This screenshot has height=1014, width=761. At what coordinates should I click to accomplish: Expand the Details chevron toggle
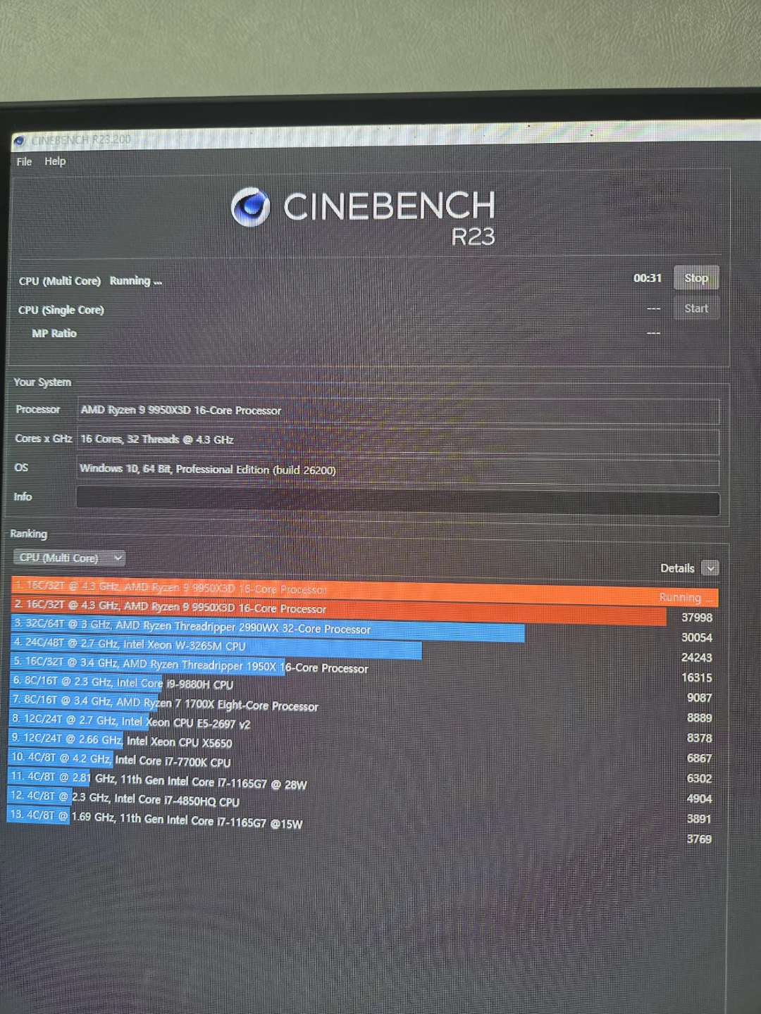(x=710, y=568)
